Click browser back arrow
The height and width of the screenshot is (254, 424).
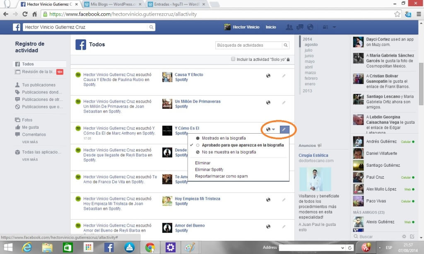(6, 14)
